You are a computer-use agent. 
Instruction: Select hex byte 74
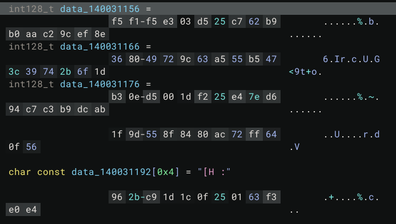click(48, 72)
